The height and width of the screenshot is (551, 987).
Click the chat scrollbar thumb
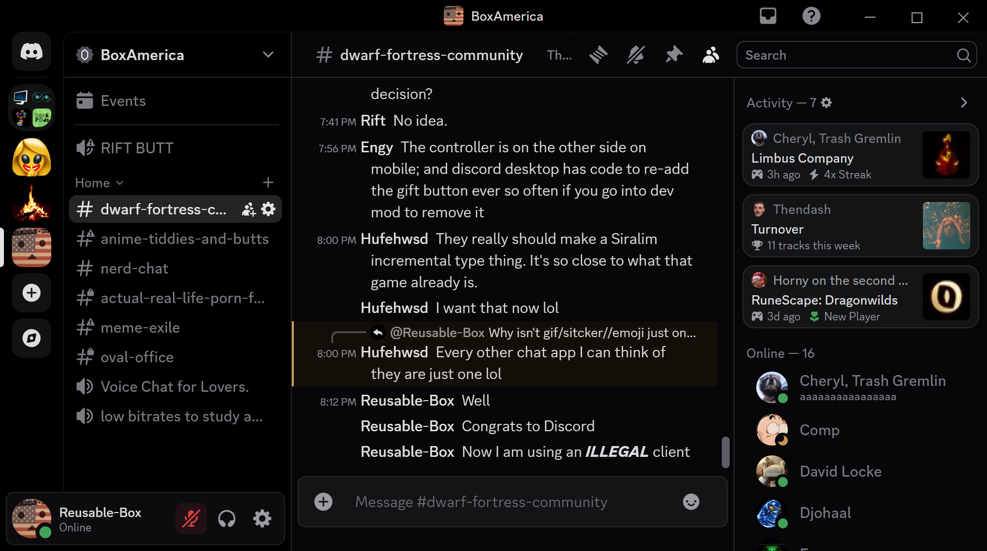(x=725, y=452)
